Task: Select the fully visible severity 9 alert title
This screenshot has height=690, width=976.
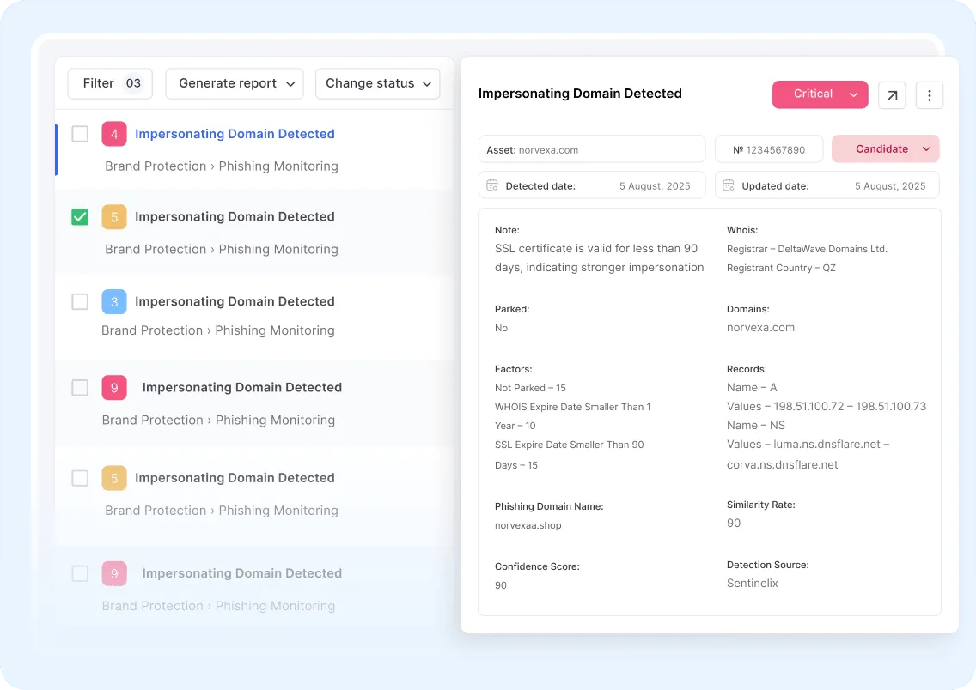Action: [x=242, y=388]
